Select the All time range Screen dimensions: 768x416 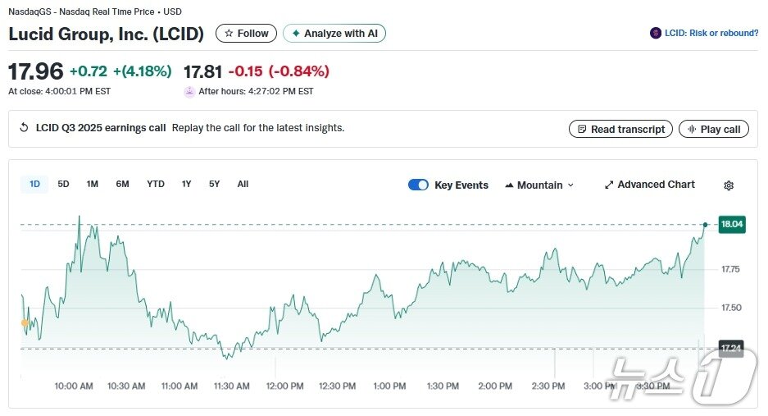click(x=243, y=185)
